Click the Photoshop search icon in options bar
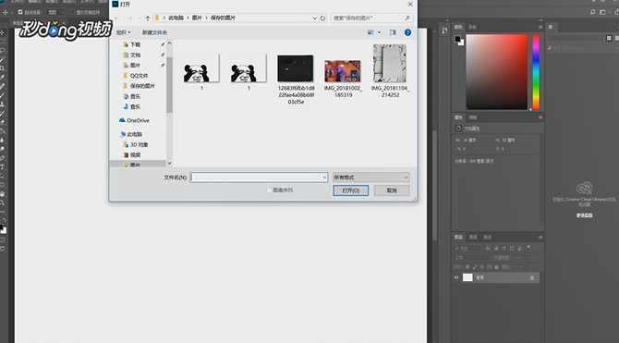The height and width of the screenshot is (343, 619). pos(592,12)
